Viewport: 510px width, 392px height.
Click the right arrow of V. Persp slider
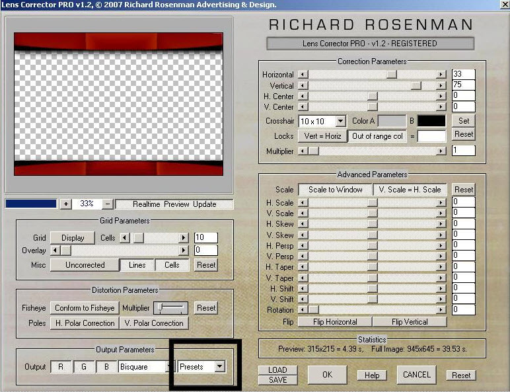pos(441,256)
